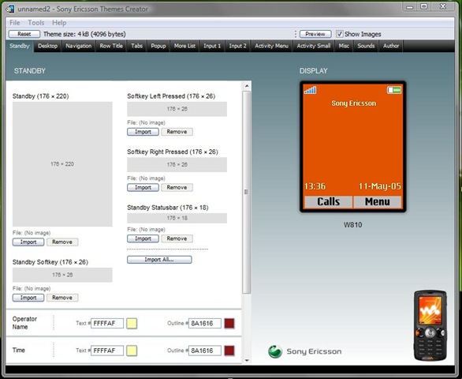This screenshot has width=462, height=379.
Task: Click the scrollbar up arrow
Action: click(x=247, y=86)
